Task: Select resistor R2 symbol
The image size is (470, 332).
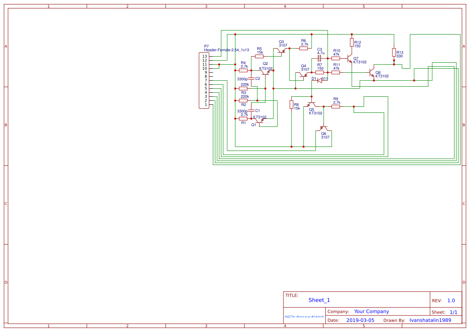Action: (243, 101)
